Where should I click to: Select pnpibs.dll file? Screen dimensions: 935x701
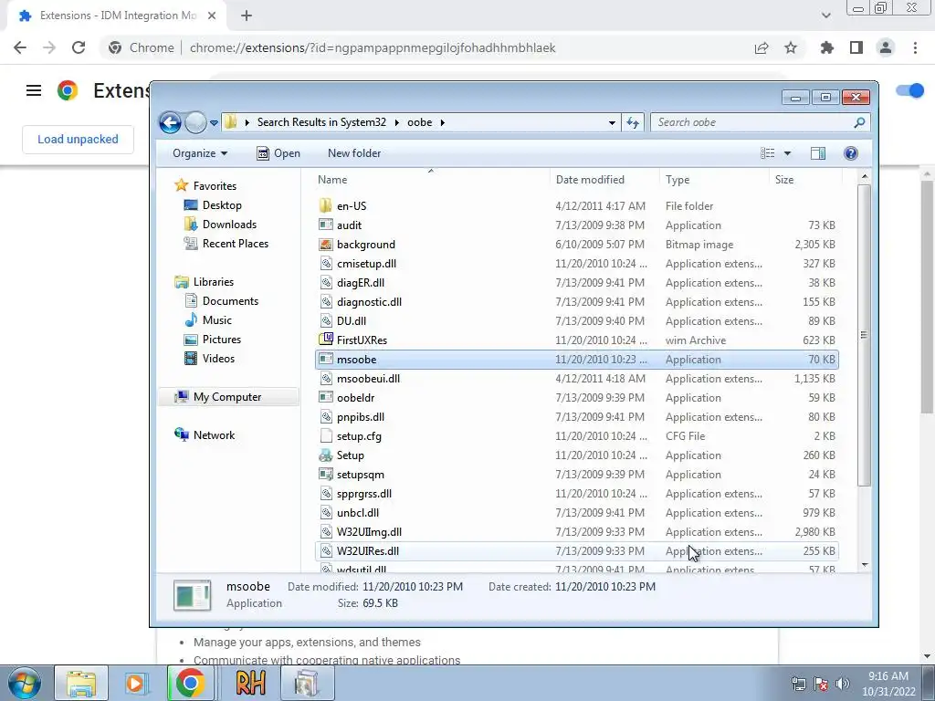click(x=360, y=416)
